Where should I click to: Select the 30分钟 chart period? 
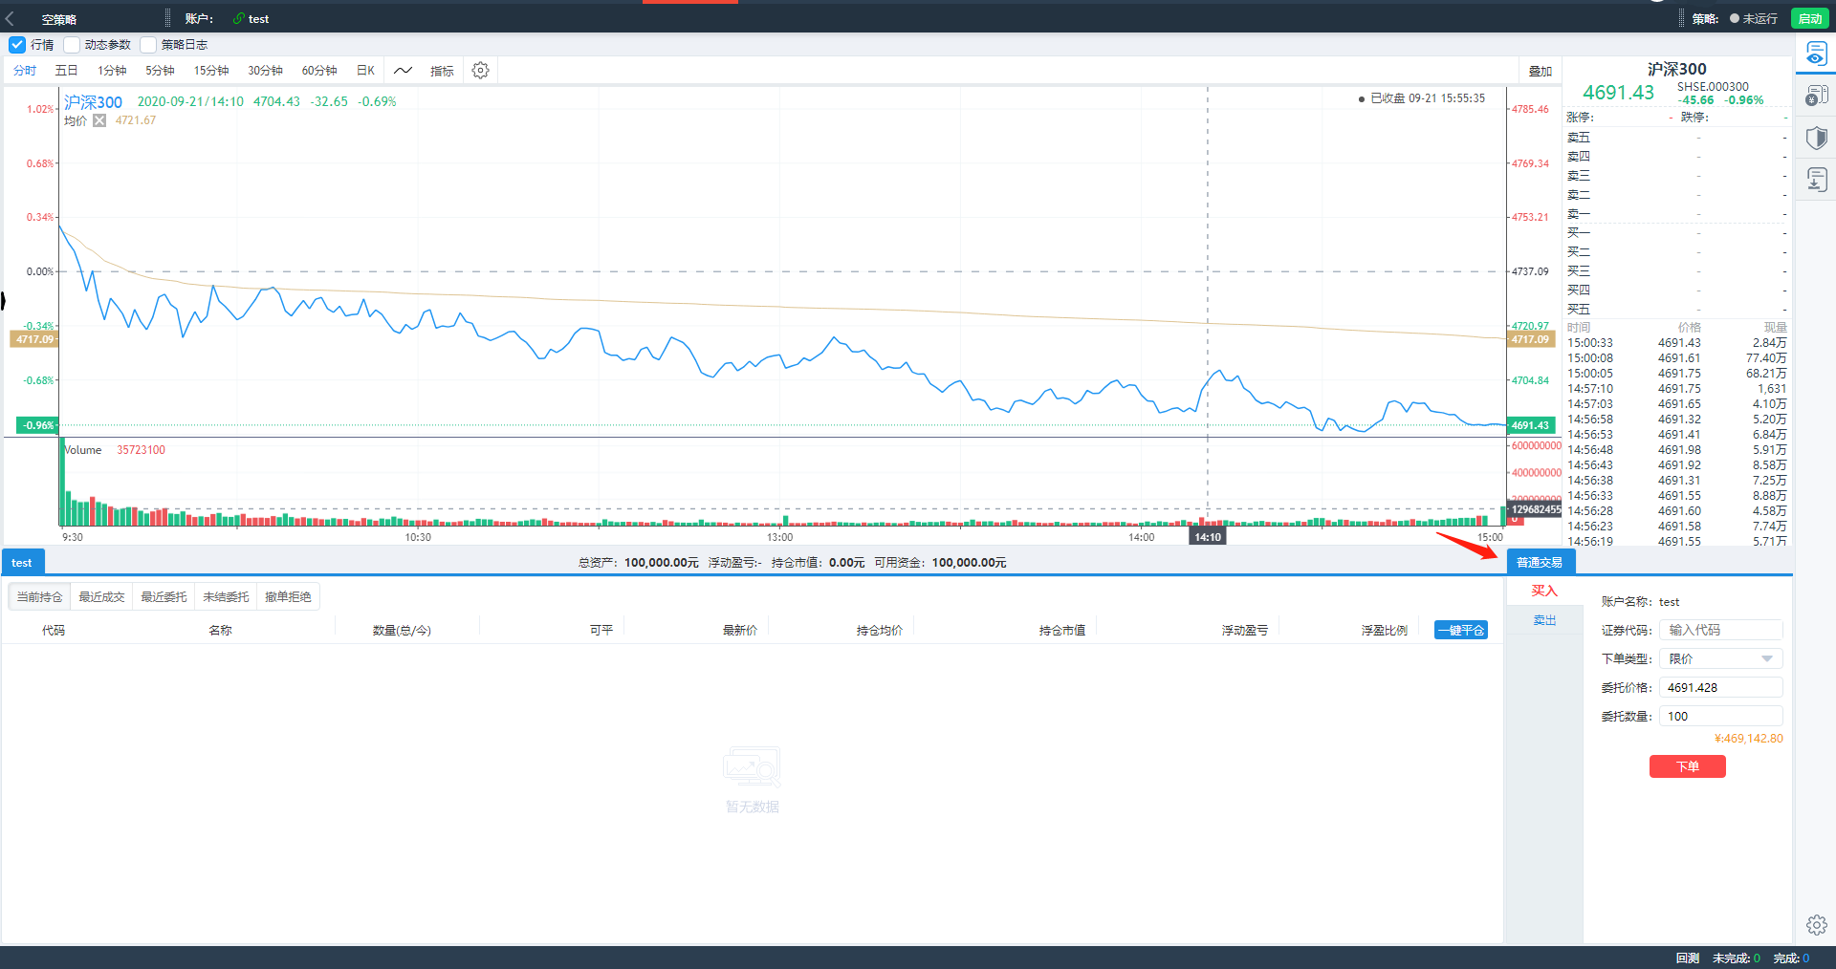point(265,71)
